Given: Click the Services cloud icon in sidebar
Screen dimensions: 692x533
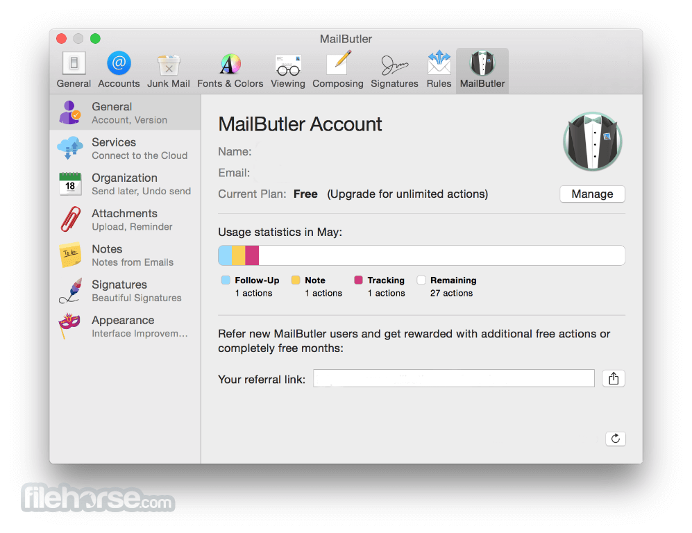Looking at the screenshot, I should 69,148.
